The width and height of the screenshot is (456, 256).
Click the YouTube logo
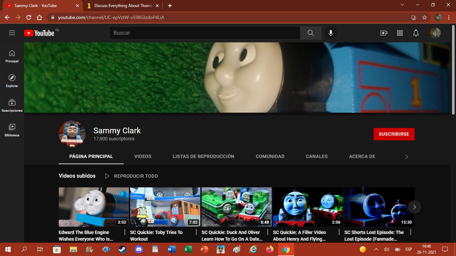tap(38, 33)
